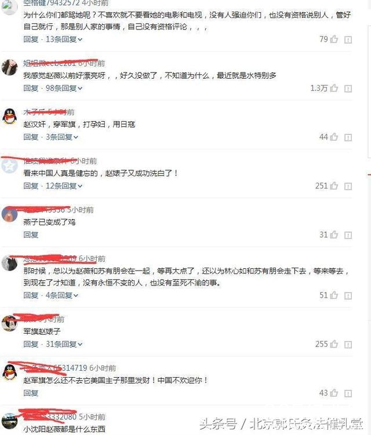Reply to the 燕子已变成了鸡 comment
This screenshot has width=371, height=435.
[31, 235]
